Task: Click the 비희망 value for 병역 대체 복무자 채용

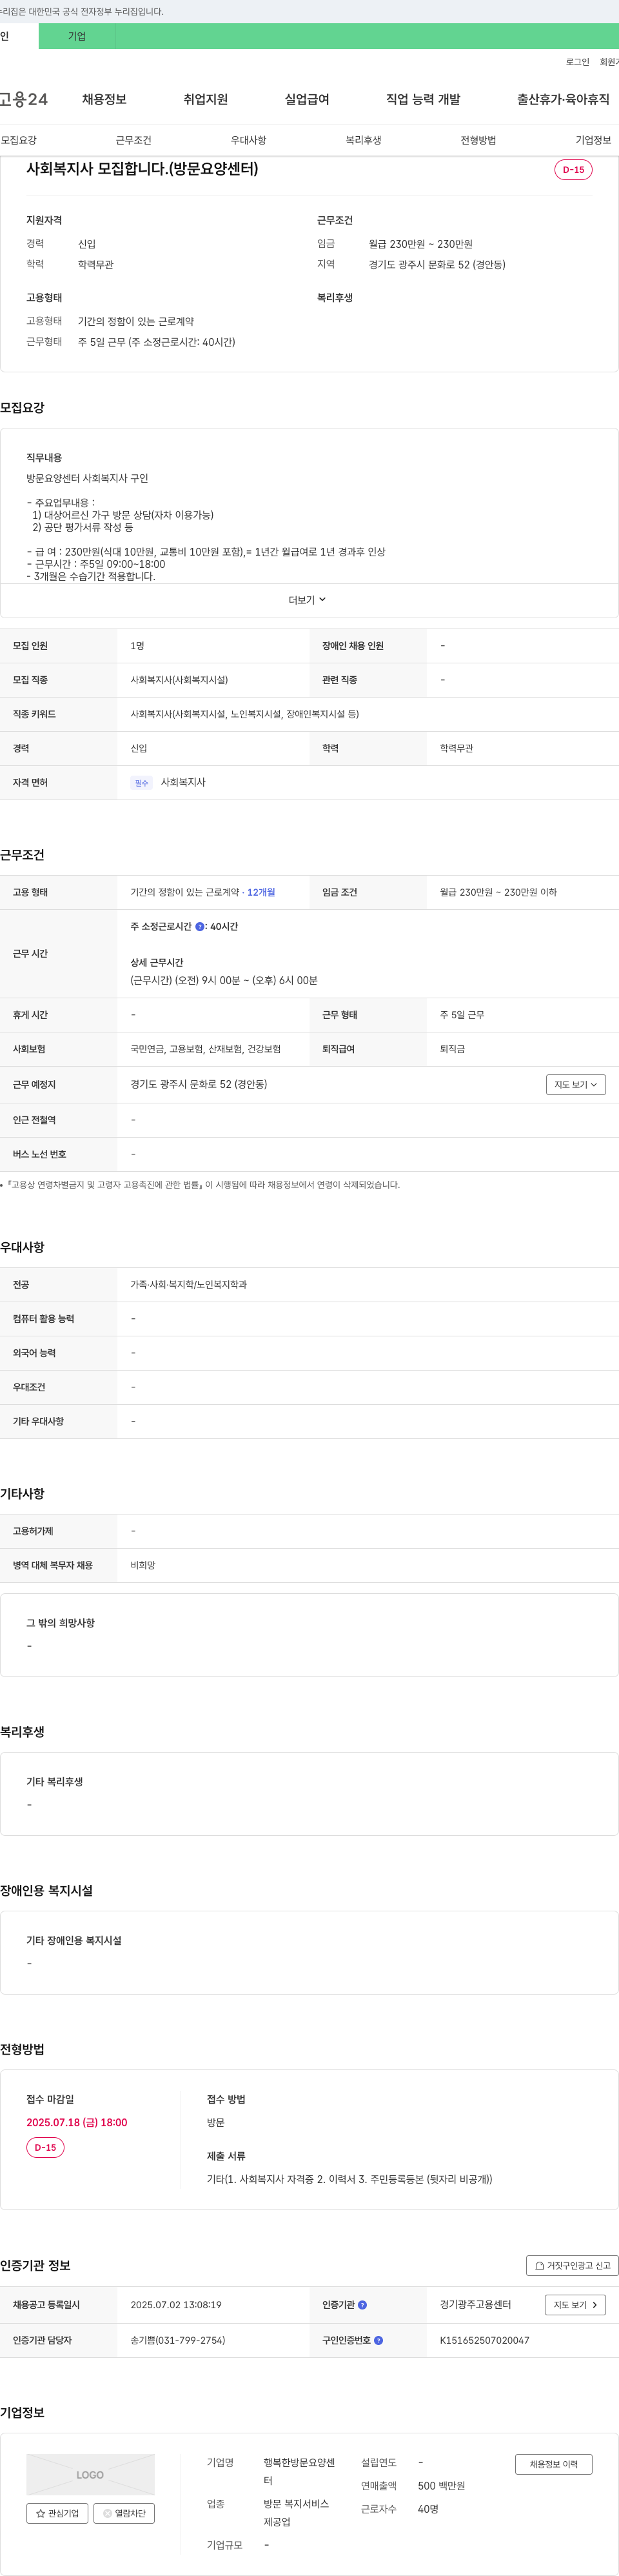Action: tap(143, 1565)
